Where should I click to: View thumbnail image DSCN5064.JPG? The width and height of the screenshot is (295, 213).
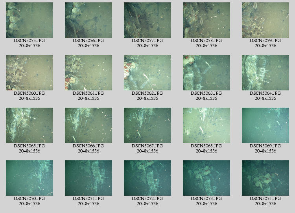tap(265, 73)
